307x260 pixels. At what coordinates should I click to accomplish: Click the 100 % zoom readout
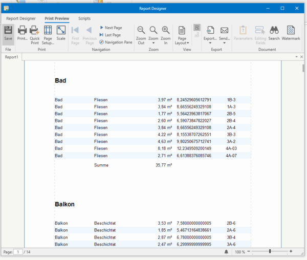pos(240,252)
